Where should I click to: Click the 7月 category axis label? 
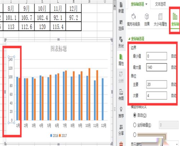coord(65,126)
